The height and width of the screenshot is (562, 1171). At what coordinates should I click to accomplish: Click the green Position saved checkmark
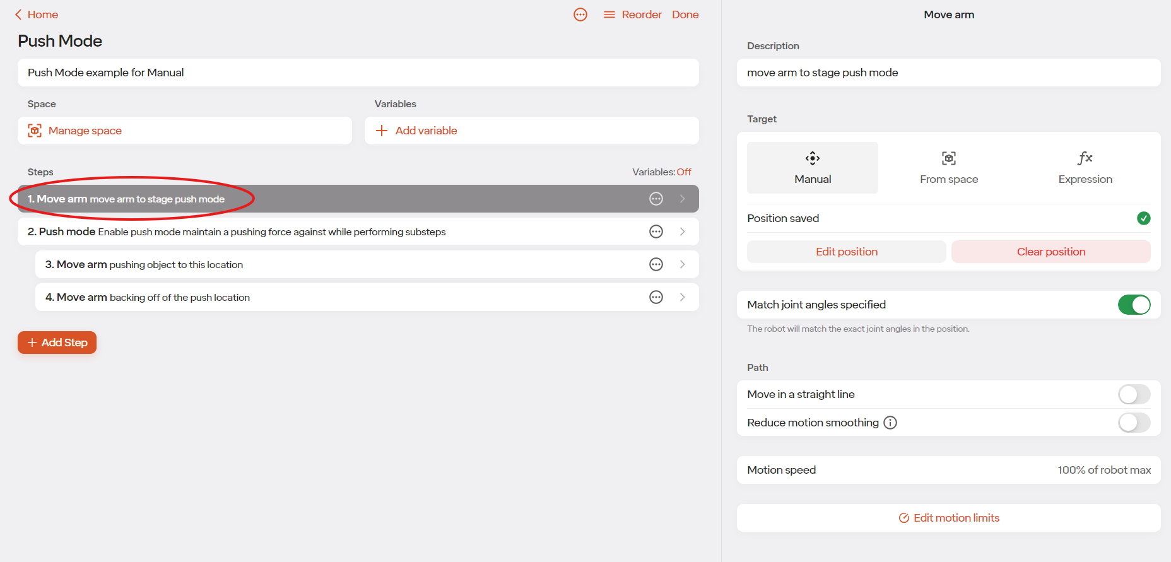(1144, 218)
